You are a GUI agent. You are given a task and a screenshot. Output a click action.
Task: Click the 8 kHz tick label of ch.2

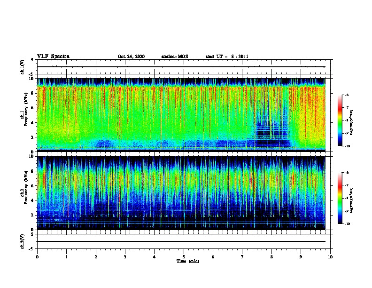point(32,171)
